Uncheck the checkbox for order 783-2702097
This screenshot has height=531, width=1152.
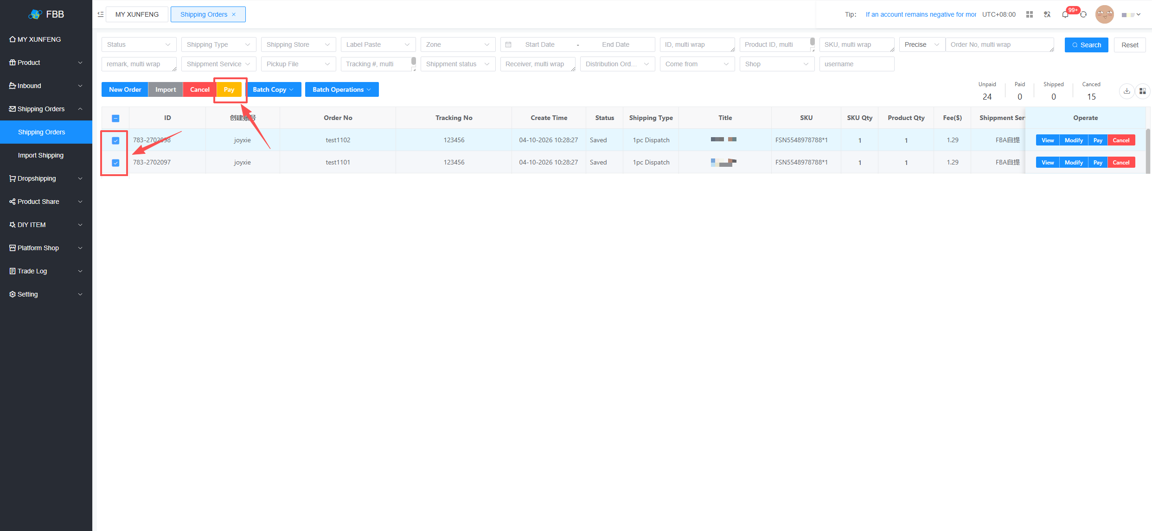[x=116, y=163]
